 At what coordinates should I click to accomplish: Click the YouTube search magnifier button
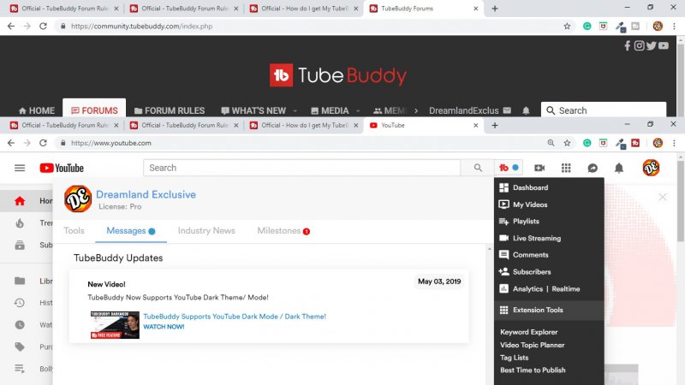click(472, 168)
